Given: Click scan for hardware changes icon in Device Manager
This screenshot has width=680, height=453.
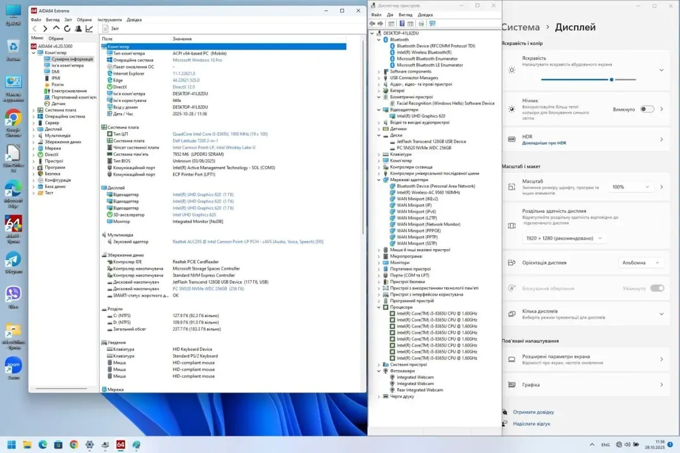Looking at the screenshot, I should (432, 24).
